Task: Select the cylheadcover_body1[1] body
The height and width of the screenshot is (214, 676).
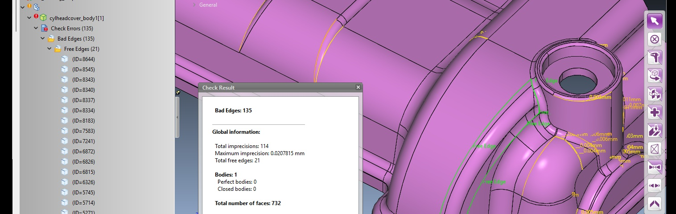Action: [76, 18]
